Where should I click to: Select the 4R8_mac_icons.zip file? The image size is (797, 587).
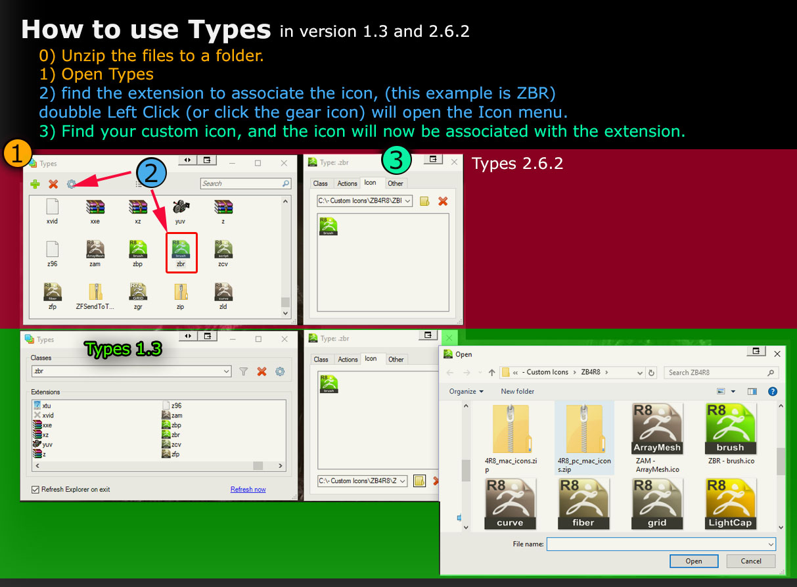[511, 437]
